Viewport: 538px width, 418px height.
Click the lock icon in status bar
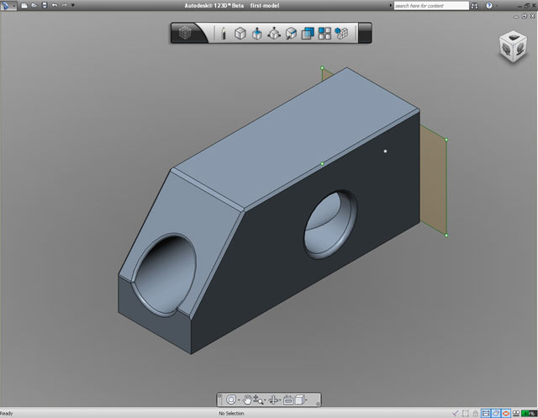(x=475, y=413)
